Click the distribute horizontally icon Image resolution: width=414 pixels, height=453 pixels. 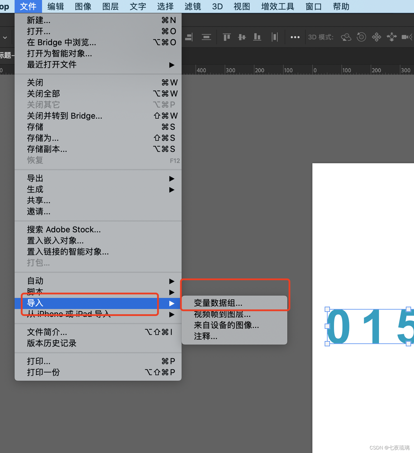coord(274,37)
